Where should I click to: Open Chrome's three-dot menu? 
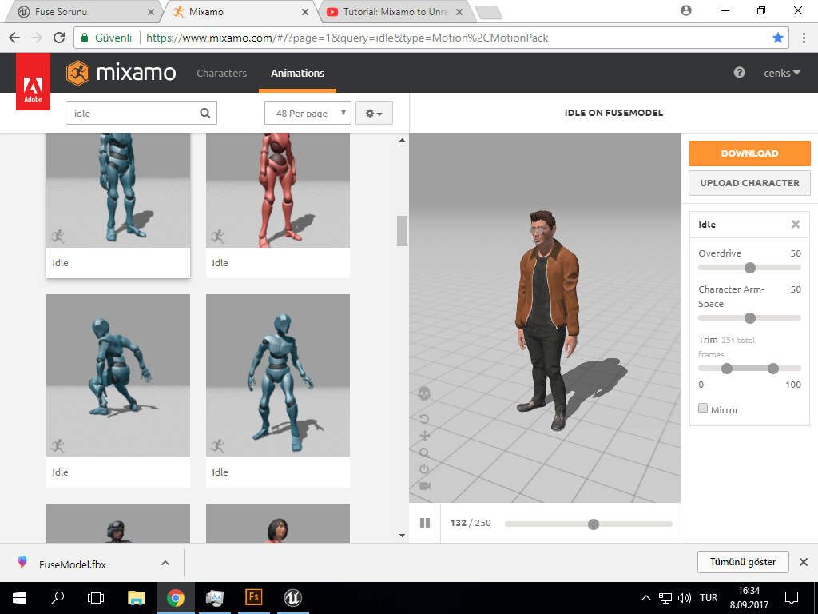point(804,38)
